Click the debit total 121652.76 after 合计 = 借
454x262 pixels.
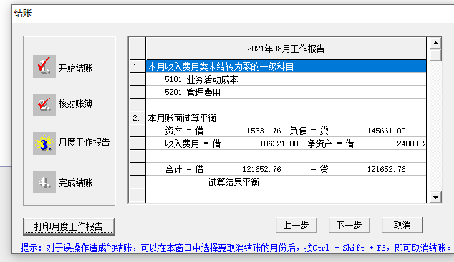click(x=262, y=169)
